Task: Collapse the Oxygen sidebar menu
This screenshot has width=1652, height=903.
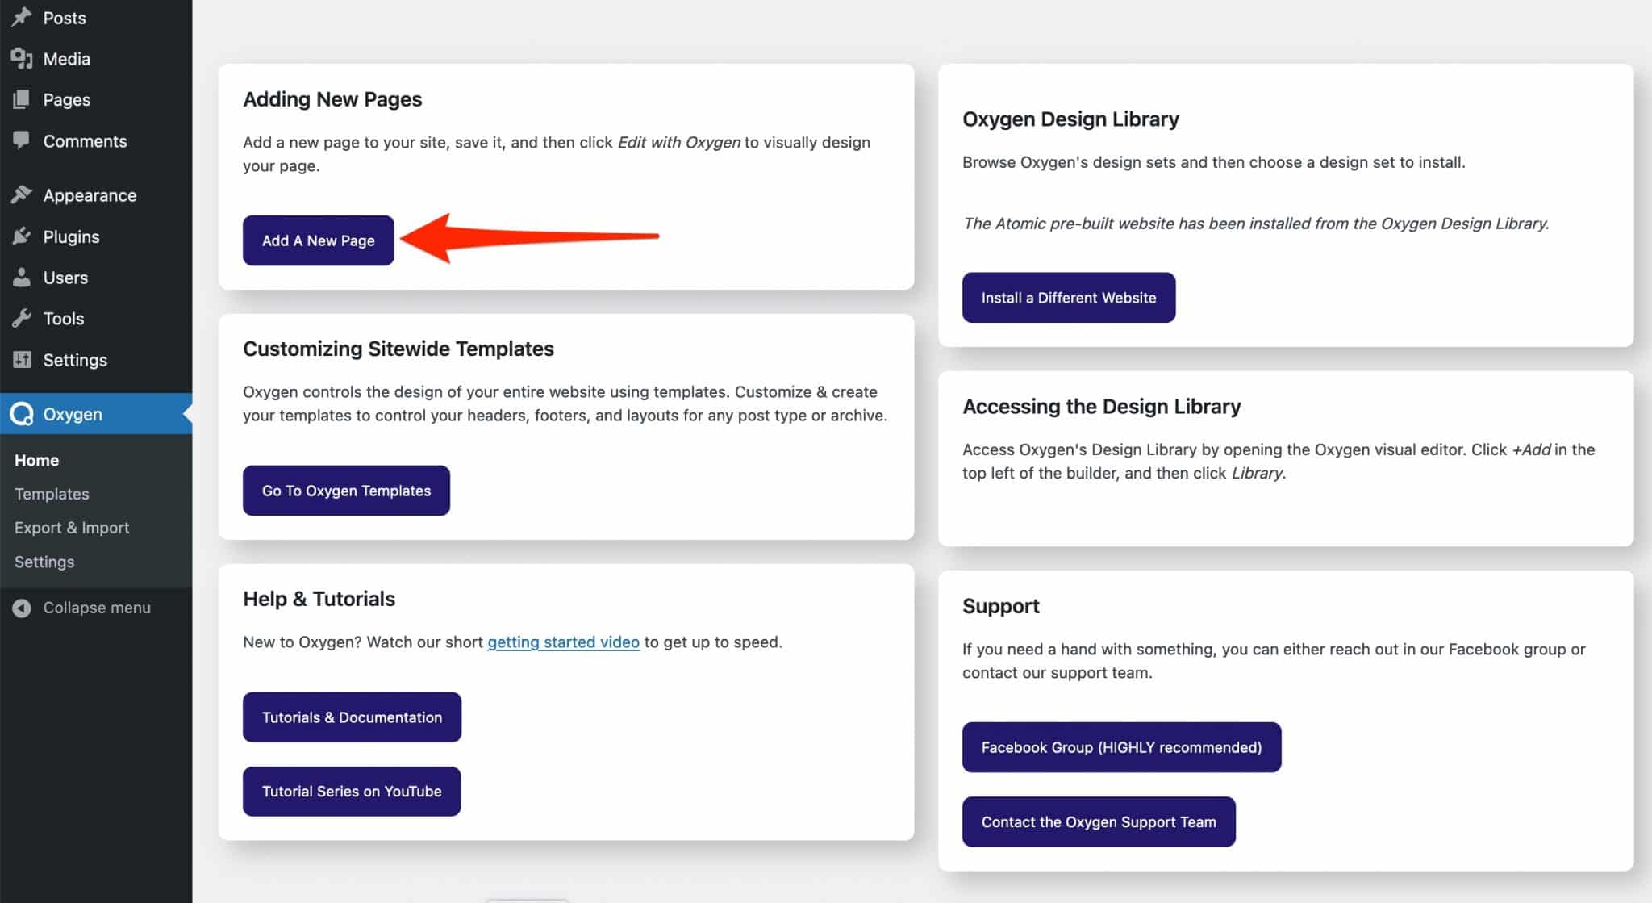Action: [x=97, y=607]
